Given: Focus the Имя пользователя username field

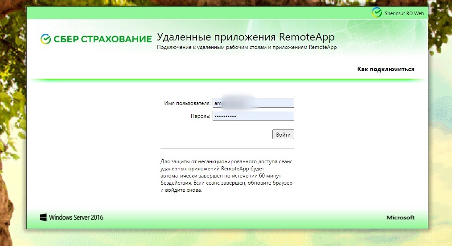Looking at the screenshot, I should tap(253, 103).
